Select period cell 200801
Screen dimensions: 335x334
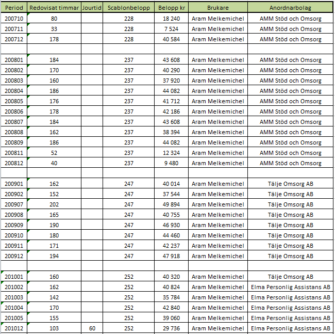click(14, 60)
